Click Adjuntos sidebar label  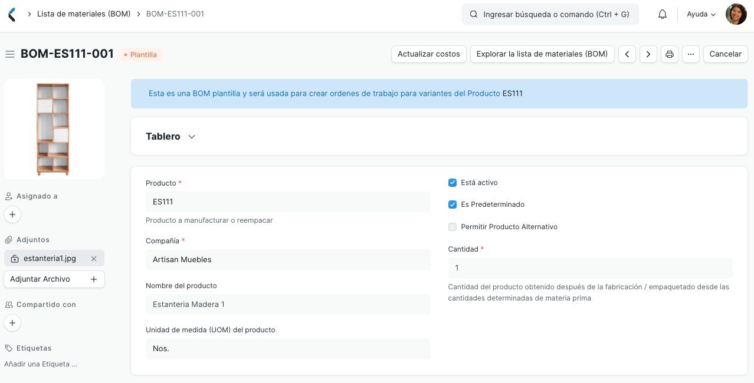(x=33, y=240)
